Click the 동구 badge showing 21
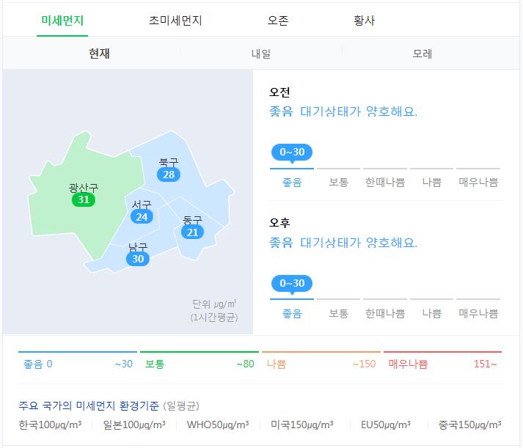Viewport: 523px width, 448px height. click(192, 232)
